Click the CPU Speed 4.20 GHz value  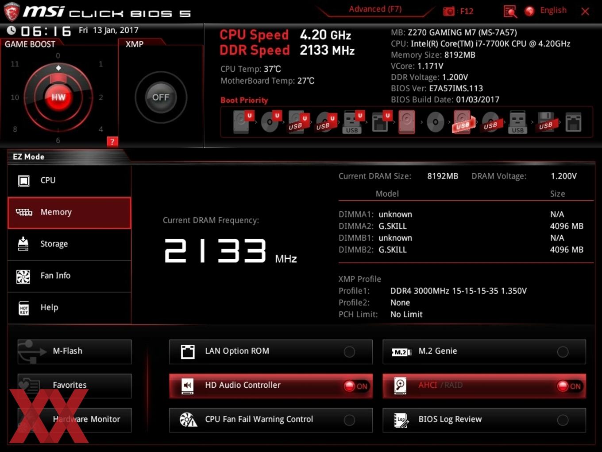325,35
